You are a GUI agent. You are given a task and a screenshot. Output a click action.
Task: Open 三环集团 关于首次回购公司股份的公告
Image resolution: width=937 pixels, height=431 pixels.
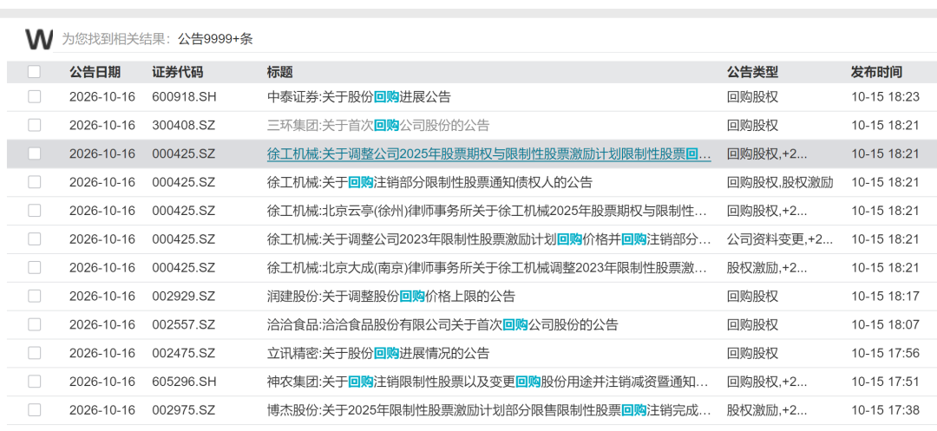377,126
